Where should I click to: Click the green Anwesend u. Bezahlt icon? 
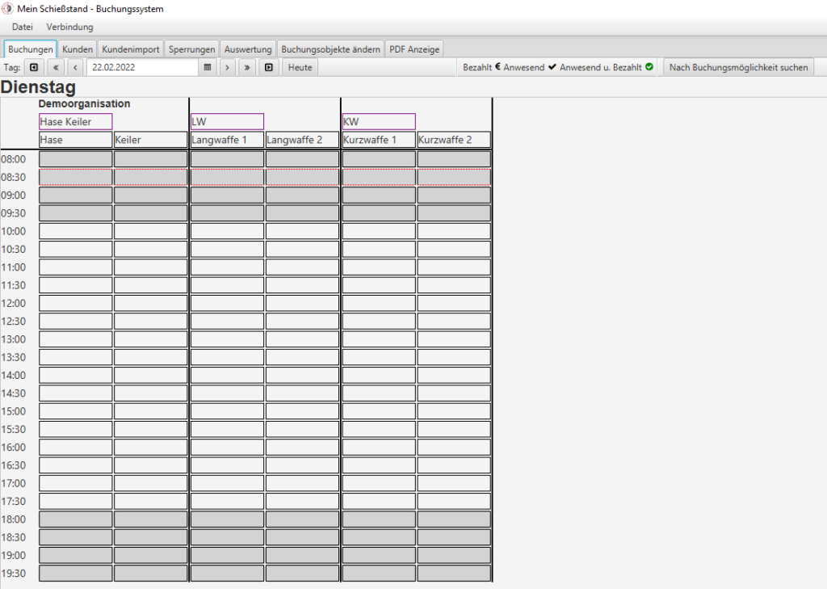(649, 67)
